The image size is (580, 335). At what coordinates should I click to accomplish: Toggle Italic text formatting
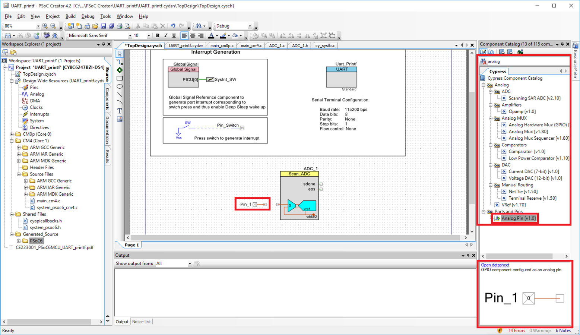coord(166,36)
